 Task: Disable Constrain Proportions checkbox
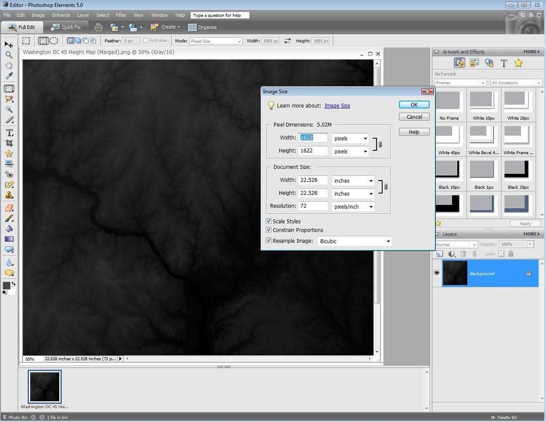(x=269, y=230)
